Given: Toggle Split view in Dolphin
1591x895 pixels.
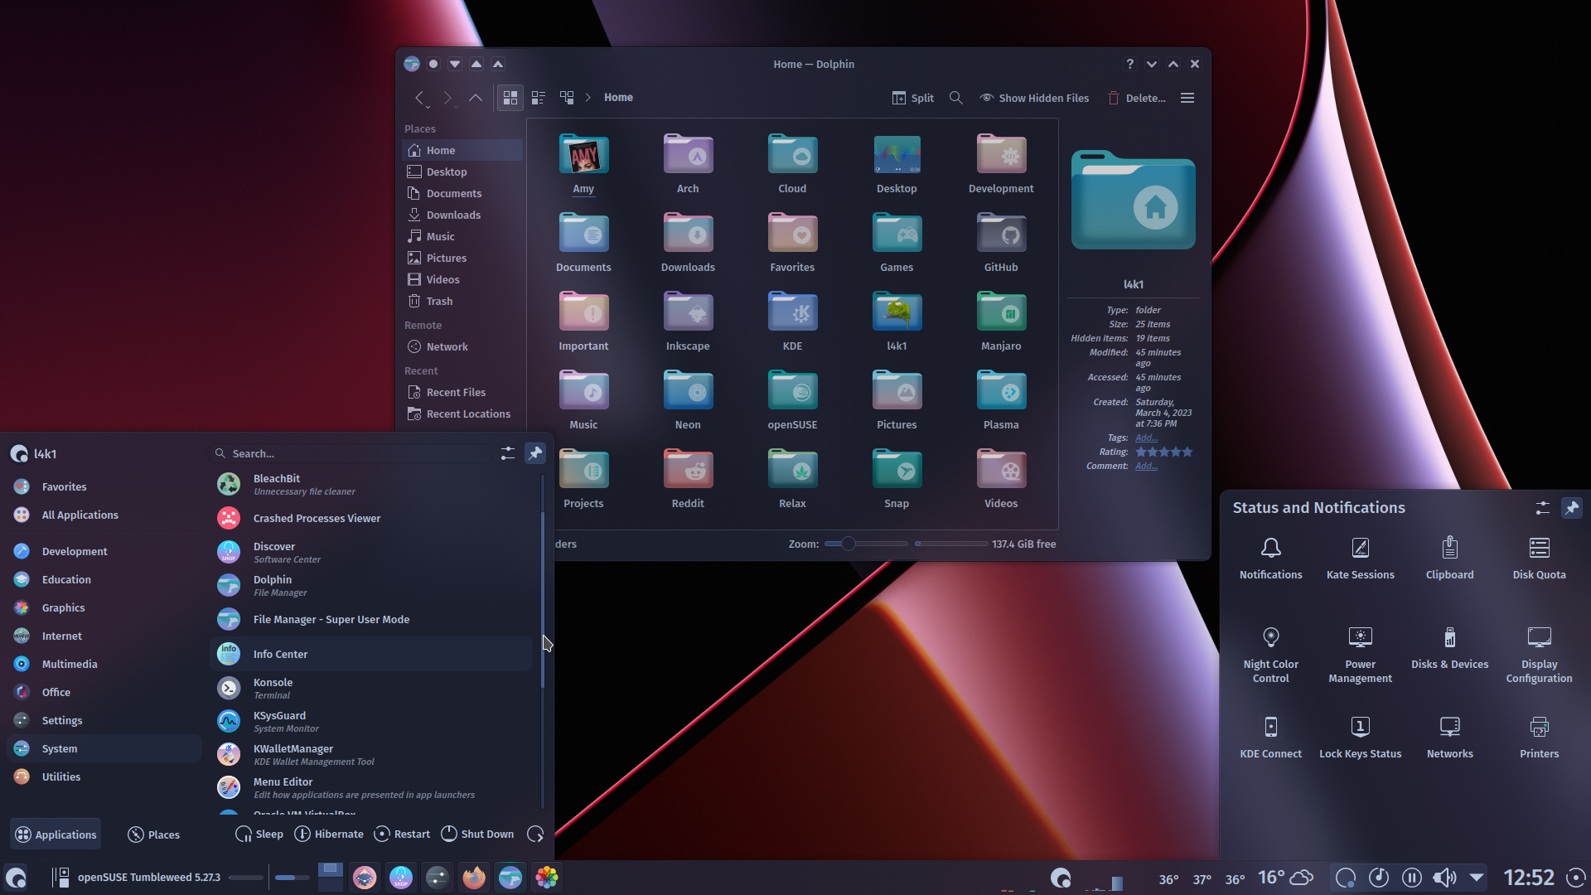Looking at the screenshot, I should (x=913, y=98).
